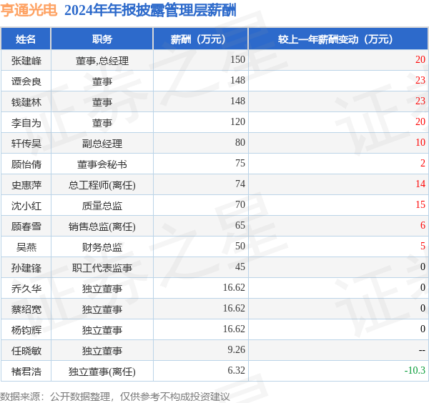Click the salary value 6.32
The image size is (429, 403).
[x=236, y=370]
